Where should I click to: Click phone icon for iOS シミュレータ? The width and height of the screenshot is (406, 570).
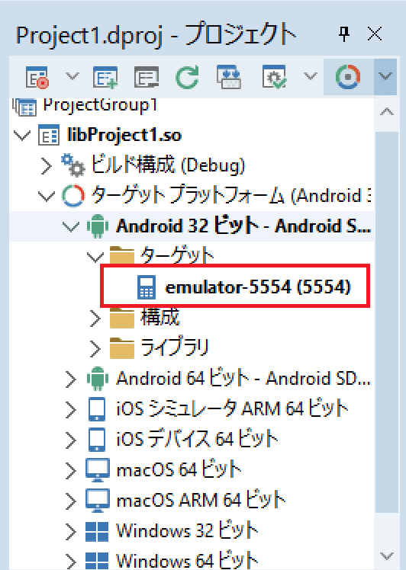[x=97, y=409]
